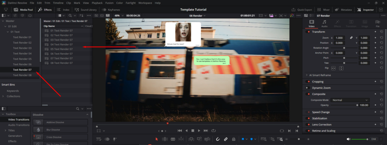
Task: Toggle the Composite enable switch
Action: coord(308,94)
